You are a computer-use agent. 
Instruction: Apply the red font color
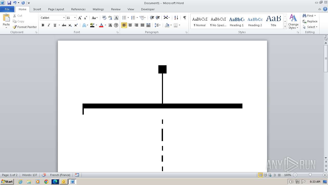101,25
